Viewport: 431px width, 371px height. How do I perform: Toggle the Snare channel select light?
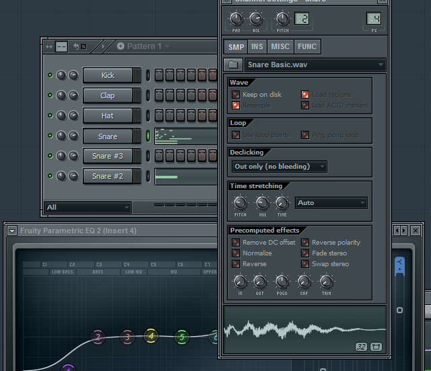click(x=148, y=136)
